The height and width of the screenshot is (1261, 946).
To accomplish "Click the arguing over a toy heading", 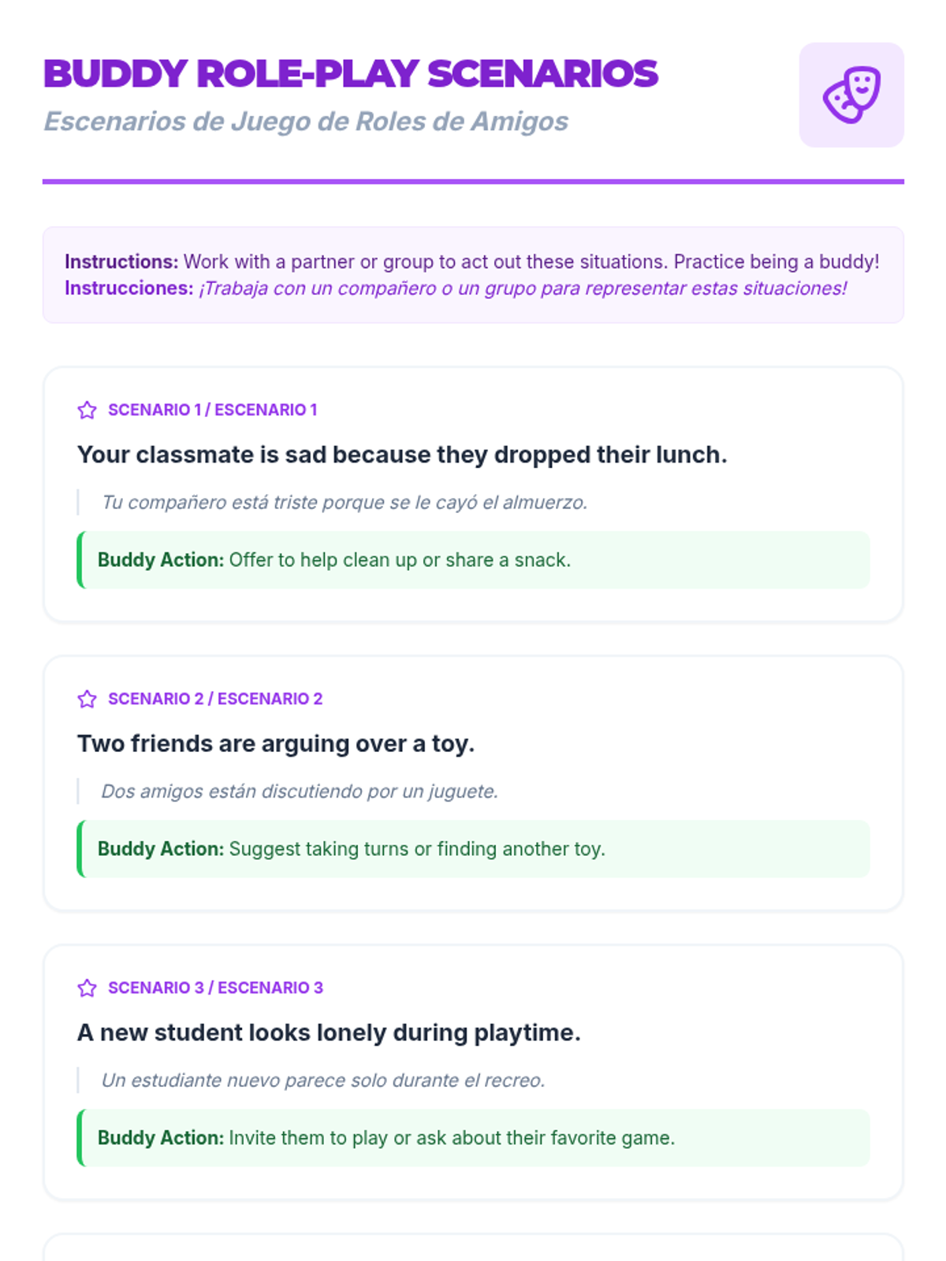I will pyautogui.click(x=276, y=744).
